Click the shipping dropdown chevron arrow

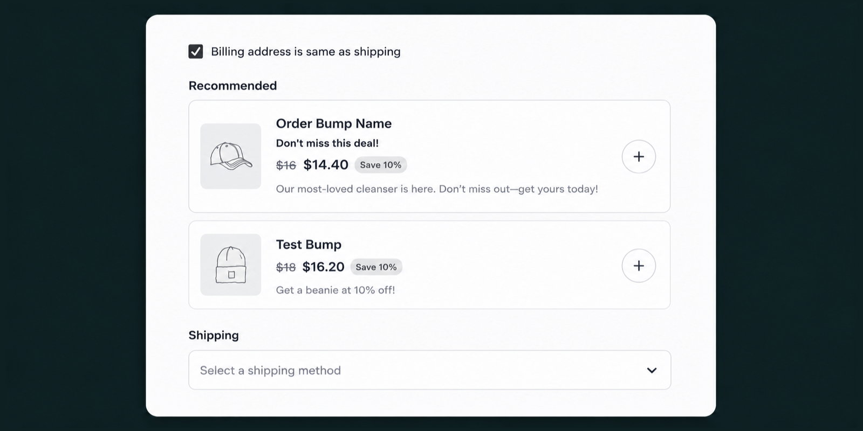pos(652,371)
